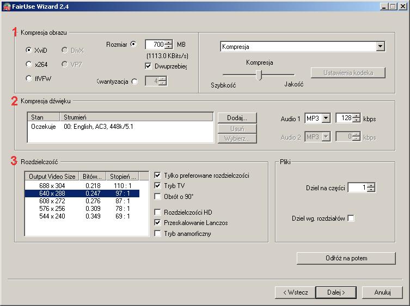The width and height of the screenshot is (410, 306).
Task: Click the Bitów... column header
Action: (x=93, y=177)
